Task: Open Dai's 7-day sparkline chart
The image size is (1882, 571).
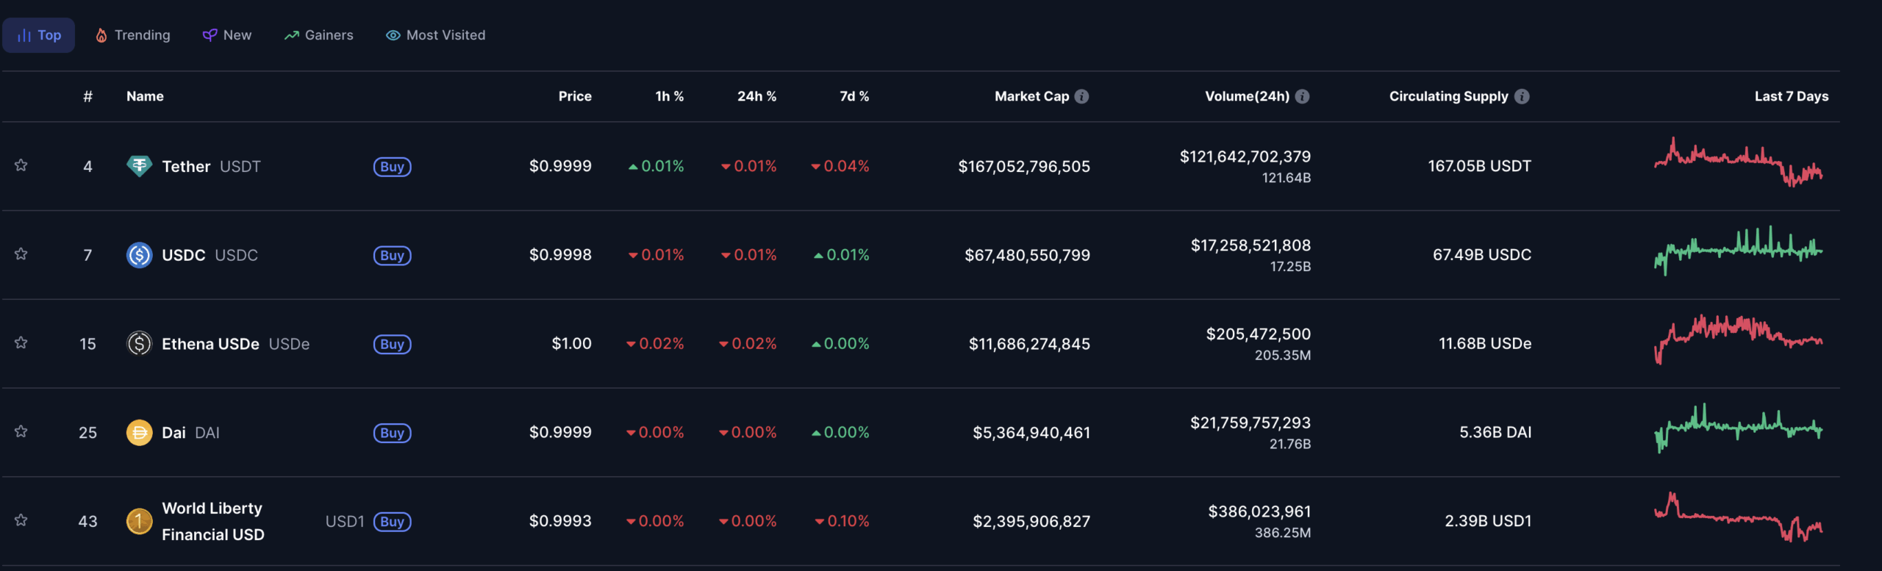Action: tap(1738, 428)
